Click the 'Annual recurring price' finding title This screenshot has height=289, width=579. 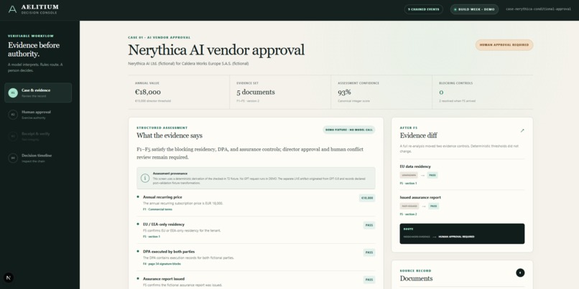pos(162,197)
